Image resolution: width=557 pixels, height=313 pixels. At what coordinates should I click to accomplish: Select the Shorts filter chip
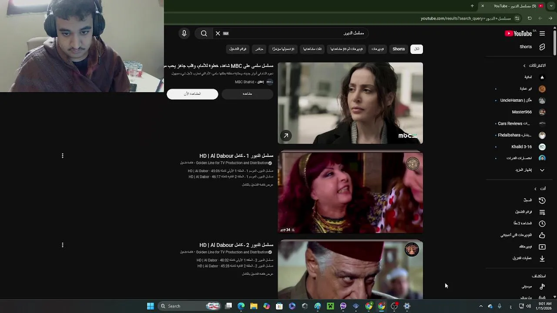click(x=399, y=49)
